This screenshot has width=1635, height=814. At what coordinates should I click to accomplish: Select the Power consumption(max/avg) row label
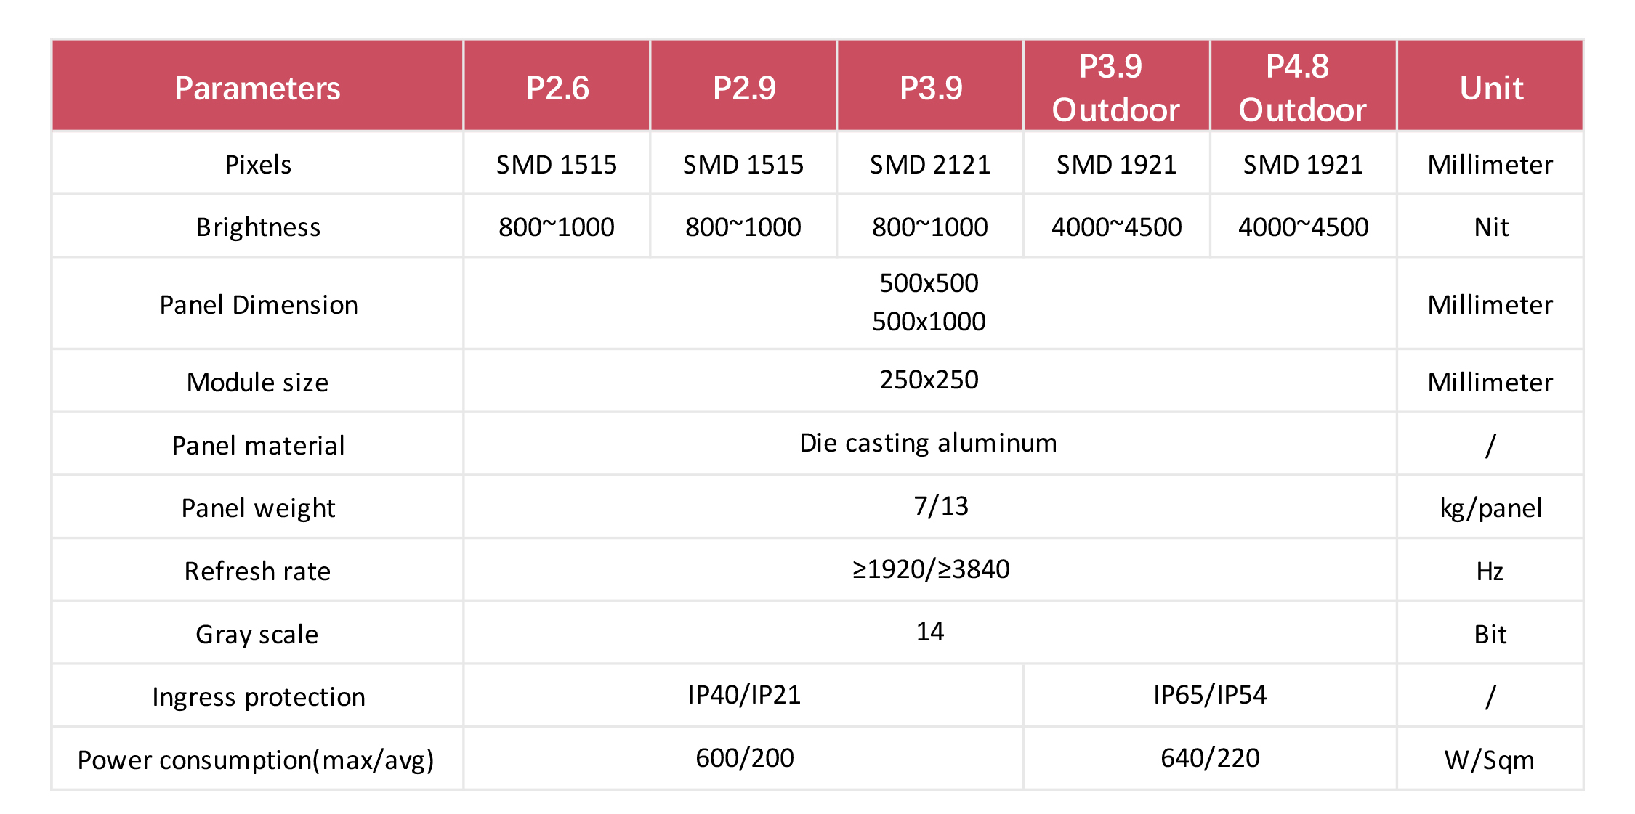point(256,760)
